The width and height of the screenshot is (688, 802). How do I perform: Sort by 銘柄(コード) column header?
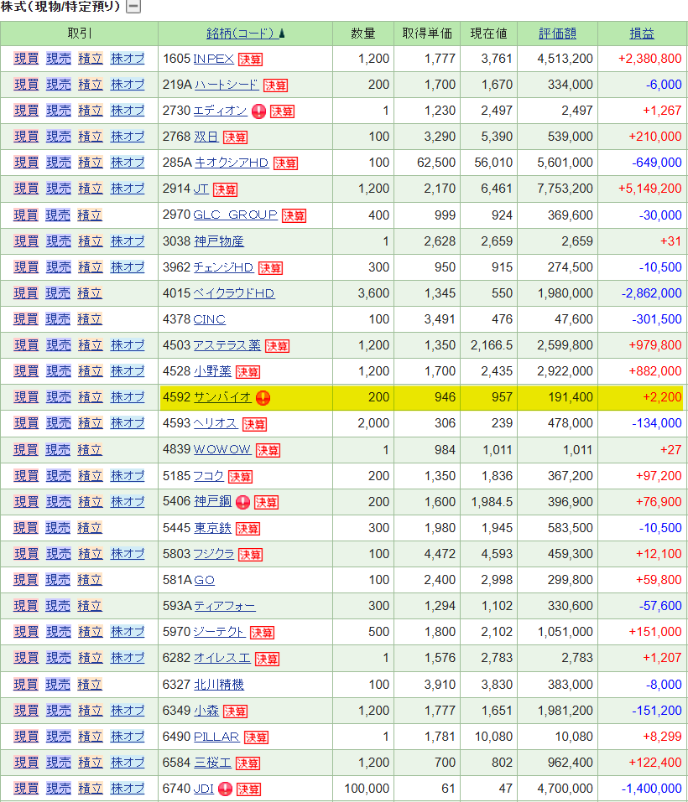[x=245, y=34]
